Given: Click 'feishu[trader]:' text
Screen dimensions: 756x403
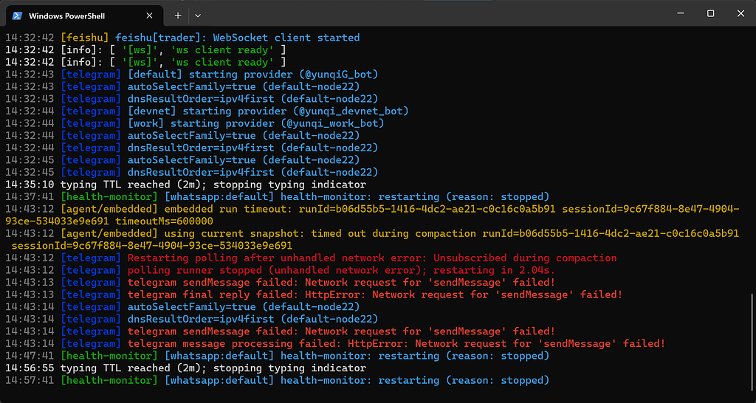Looking at the screenshot, I should pos(162,38).
